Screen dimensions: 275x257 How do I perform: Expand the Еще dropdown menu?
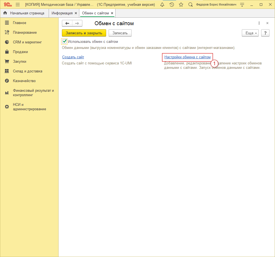coord(250,33)
